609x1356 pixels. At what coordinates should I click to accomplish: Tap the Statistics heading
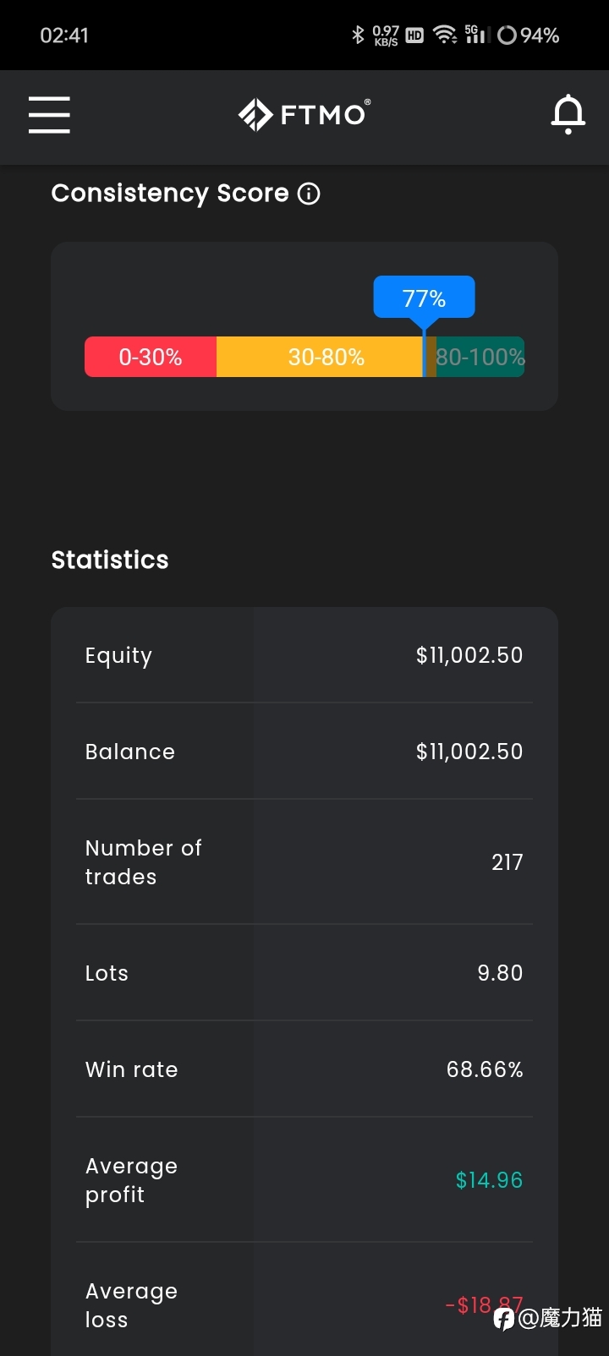coord(110,560)
